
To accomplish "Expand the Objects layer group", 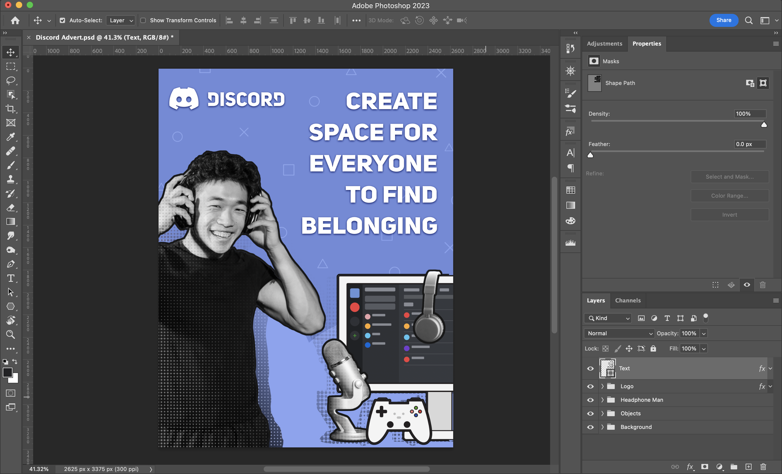I will pyautogui.click(x=602, y=413).
